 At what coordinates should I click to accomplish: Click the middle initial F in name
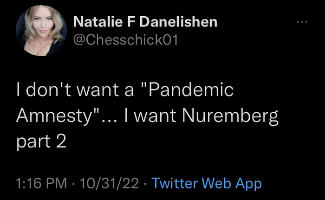point(131,22)
